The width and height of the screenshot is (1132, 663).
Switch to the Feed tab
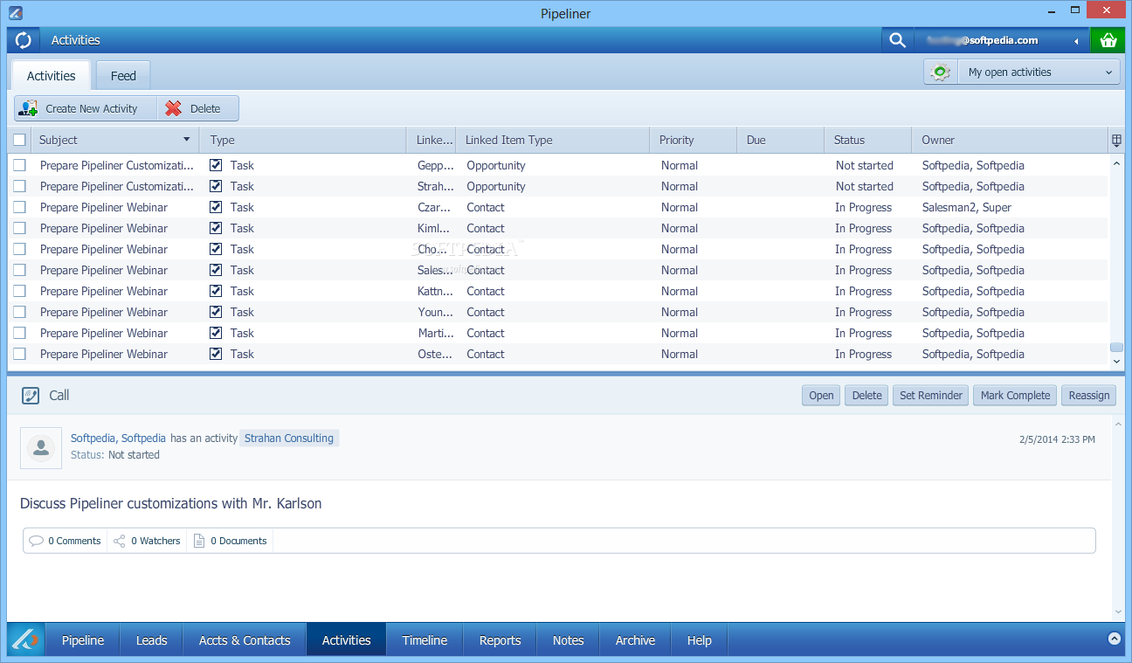[123, 76]
